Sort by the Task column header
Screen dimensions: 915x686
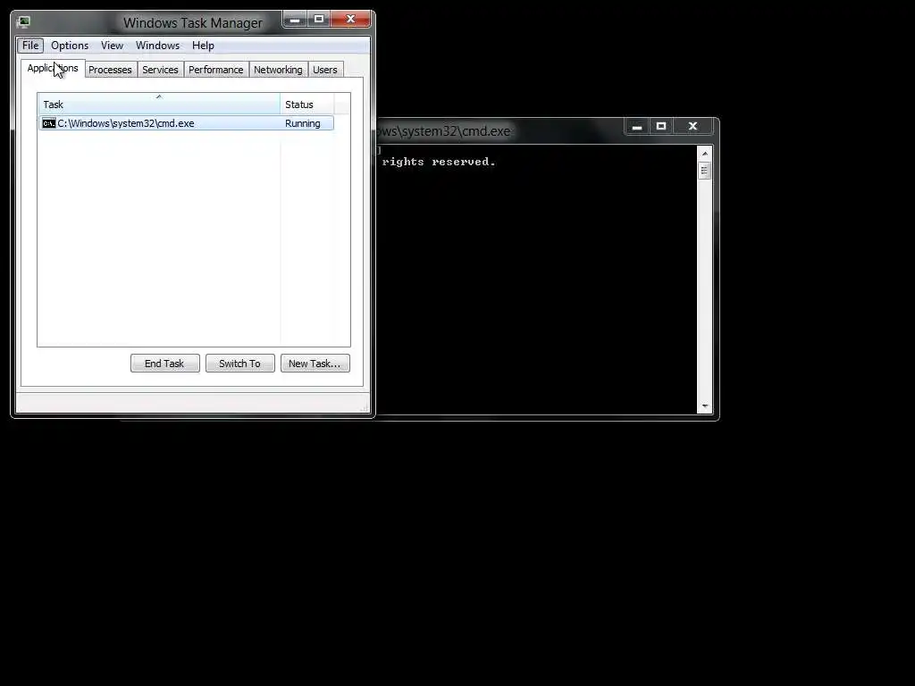click(159, 105)
